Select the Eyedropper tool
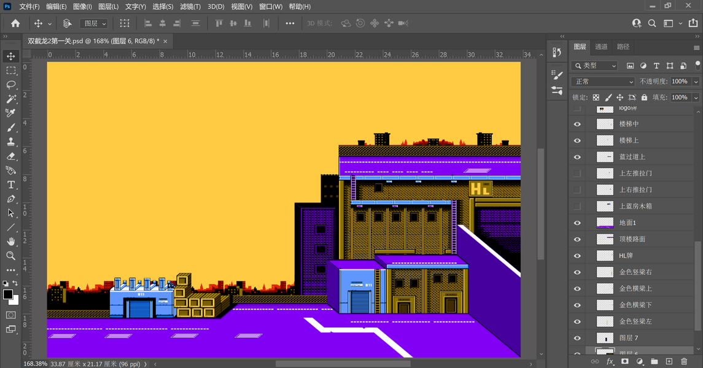This screenshot has height=368, width=703. 11,113
